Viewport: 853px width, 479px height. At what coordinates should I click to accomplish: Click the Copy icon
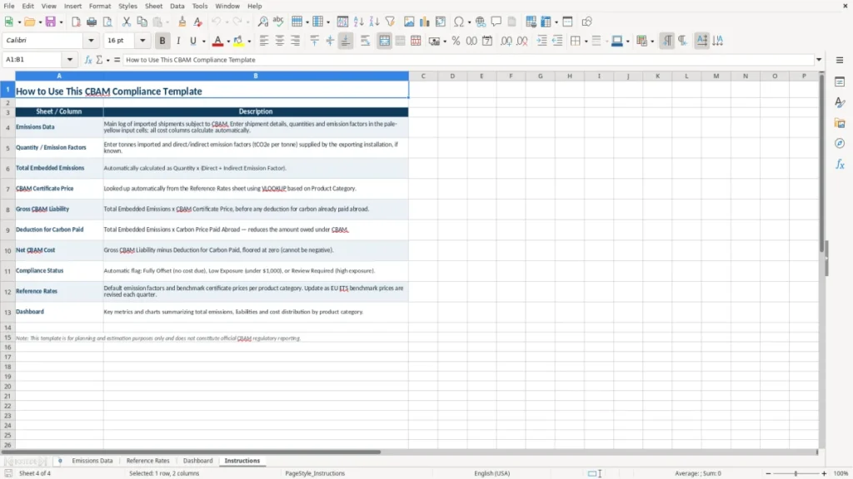point(142,22)
